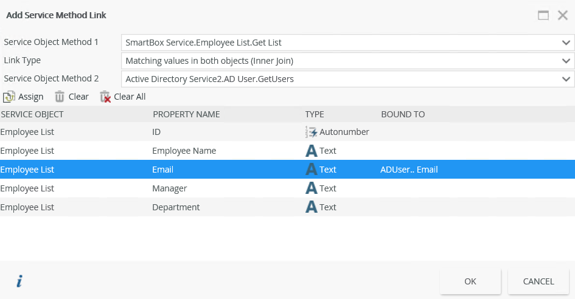Maximize the Add Service Method Link dialog
The height and width of the screenshot is (299, 575).
[543, 15]
